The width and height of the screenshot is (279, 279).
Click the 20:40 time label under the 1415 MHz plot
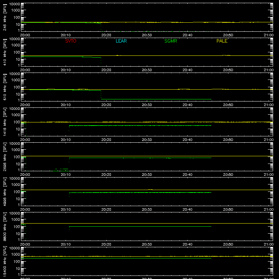(x=187, y=140)
